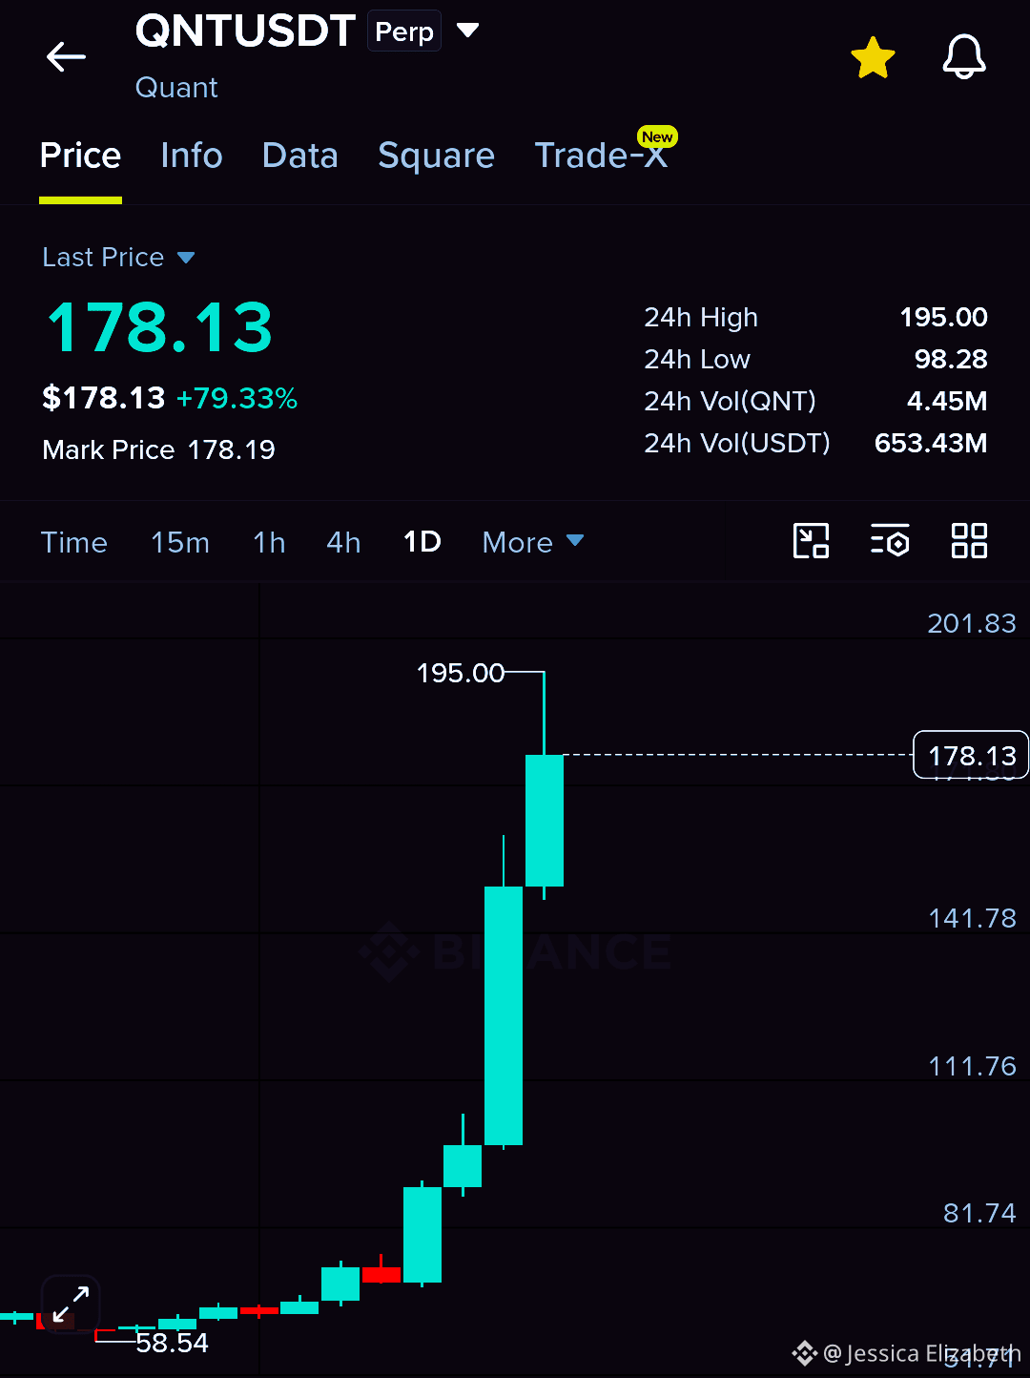Tap the tall green candle near 141.78

click(504, 1015)
